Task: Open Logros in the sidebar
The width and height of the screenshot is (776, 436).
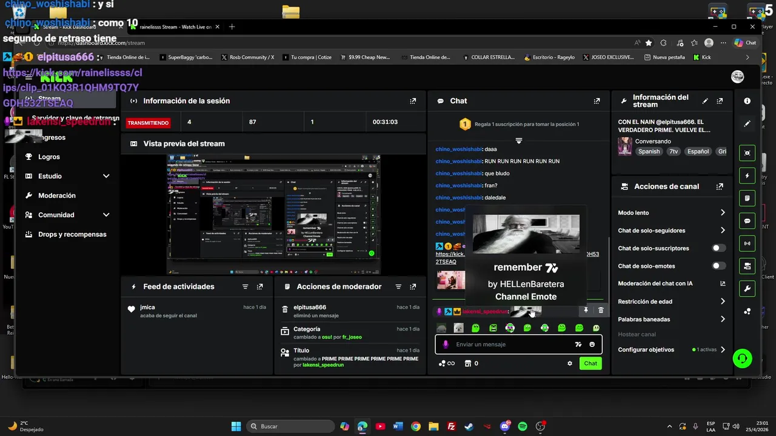Action: coord(48,157)
